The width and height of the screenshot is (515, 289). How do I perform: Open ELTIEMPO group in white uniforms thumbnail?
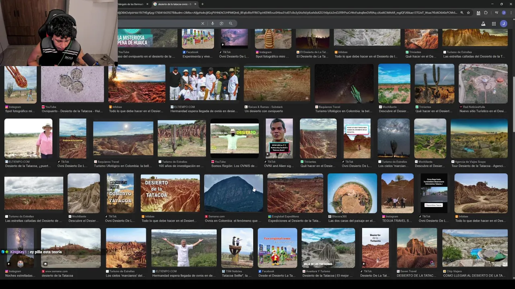tap(204, 83)
